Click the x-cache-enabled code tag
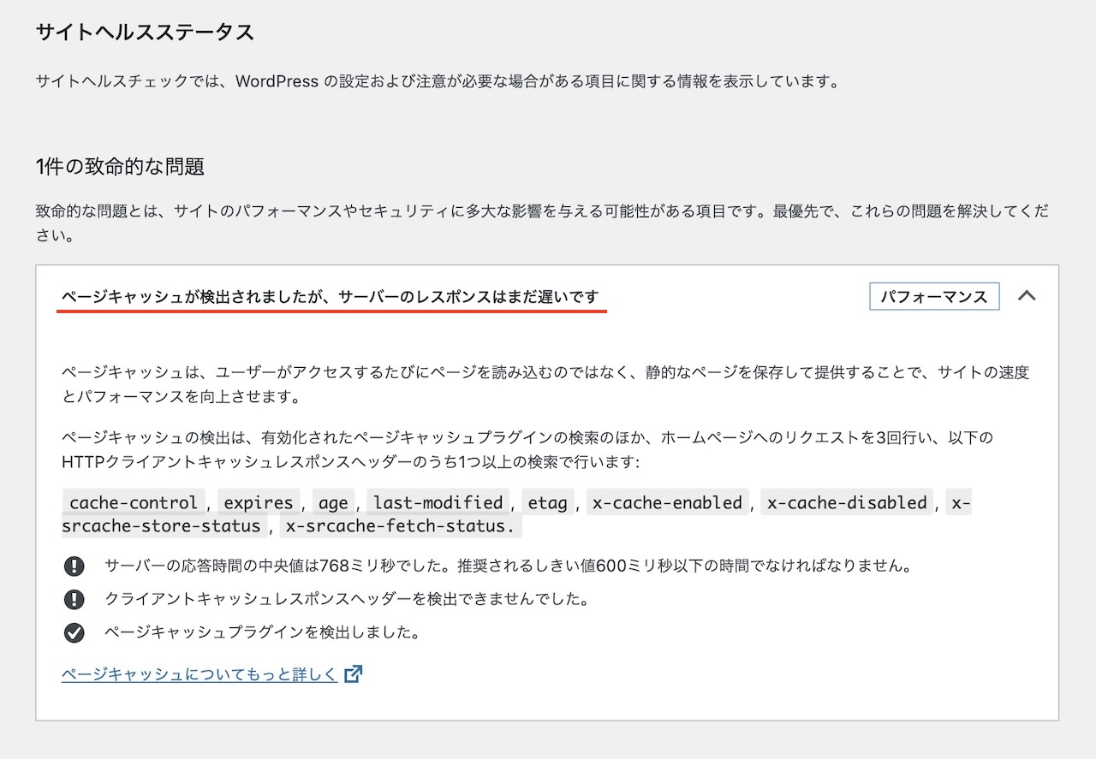This screenshot has width=1096, height=759. (x=668, y=502)
